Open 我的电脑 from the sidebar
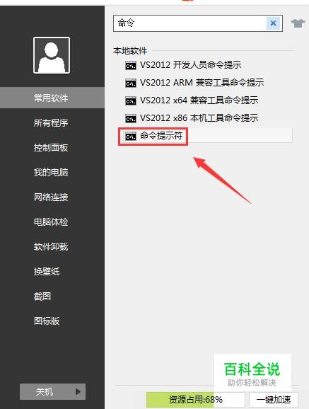The image size is (309, 409). tap(51, 172)
